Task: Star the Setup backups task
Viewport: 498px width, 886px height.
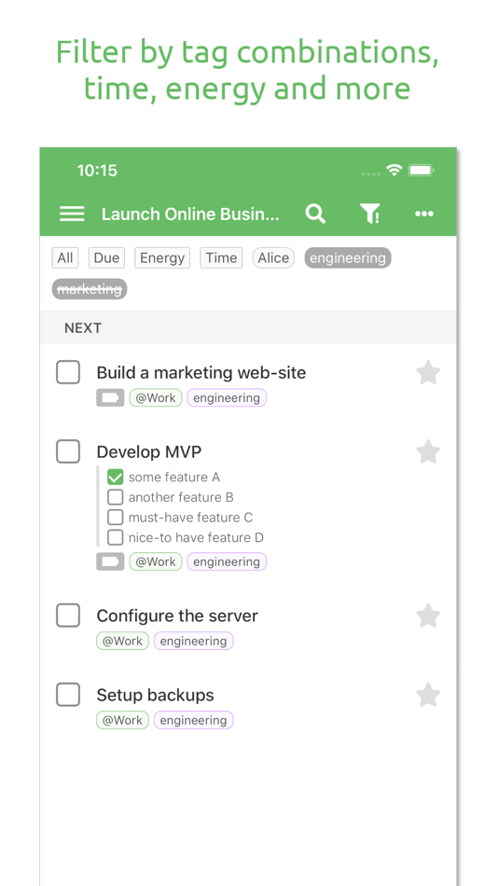Action: [x=428, y=695]
